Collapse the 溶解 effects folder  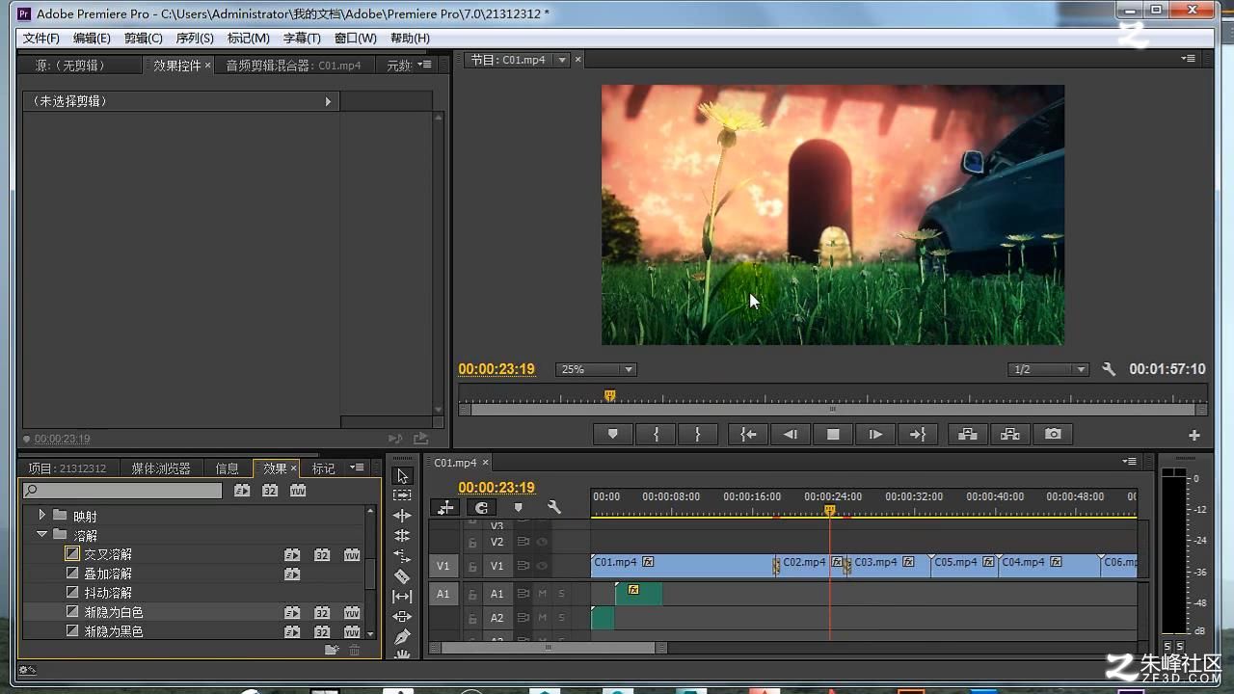tap(41, 534)
